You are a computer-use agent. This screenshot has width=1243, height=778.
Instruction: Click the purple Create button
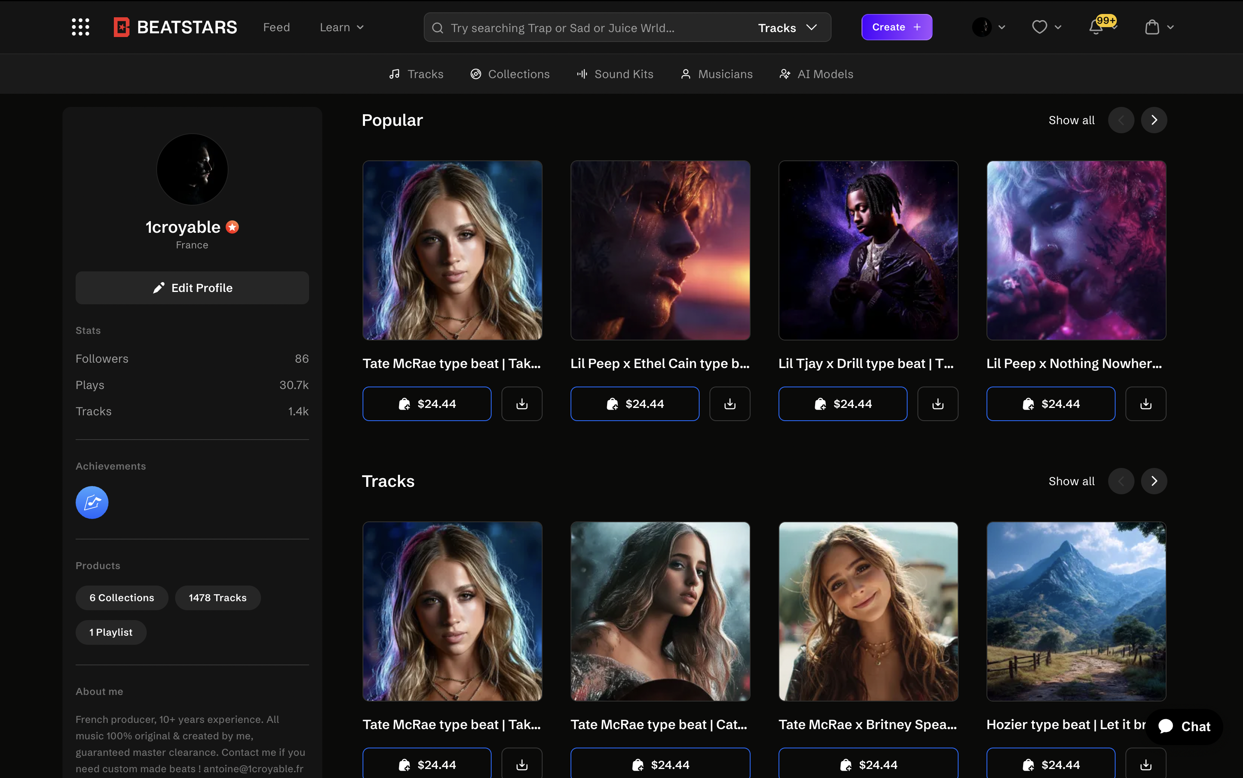coord(896,27)
